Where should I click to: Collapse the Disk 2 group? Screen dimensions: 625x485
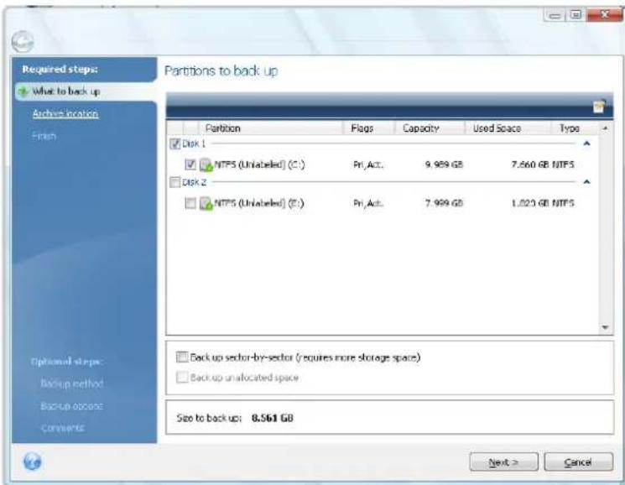click(x=586, y=182)
